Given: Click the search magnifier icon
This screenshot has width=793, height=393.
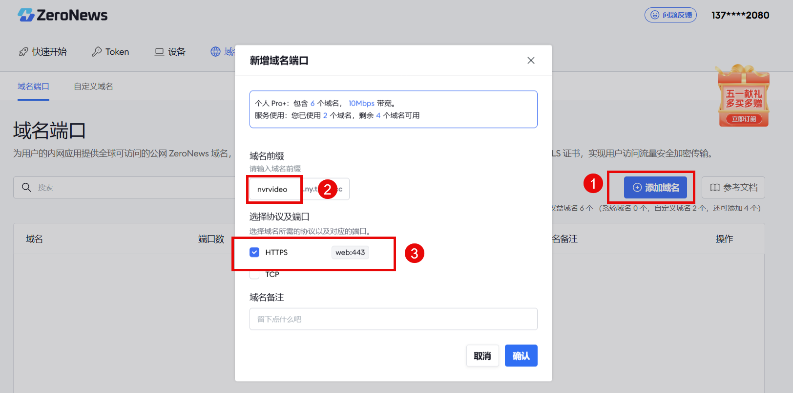Looking at the screenshot, I should (x=26, y=188).
